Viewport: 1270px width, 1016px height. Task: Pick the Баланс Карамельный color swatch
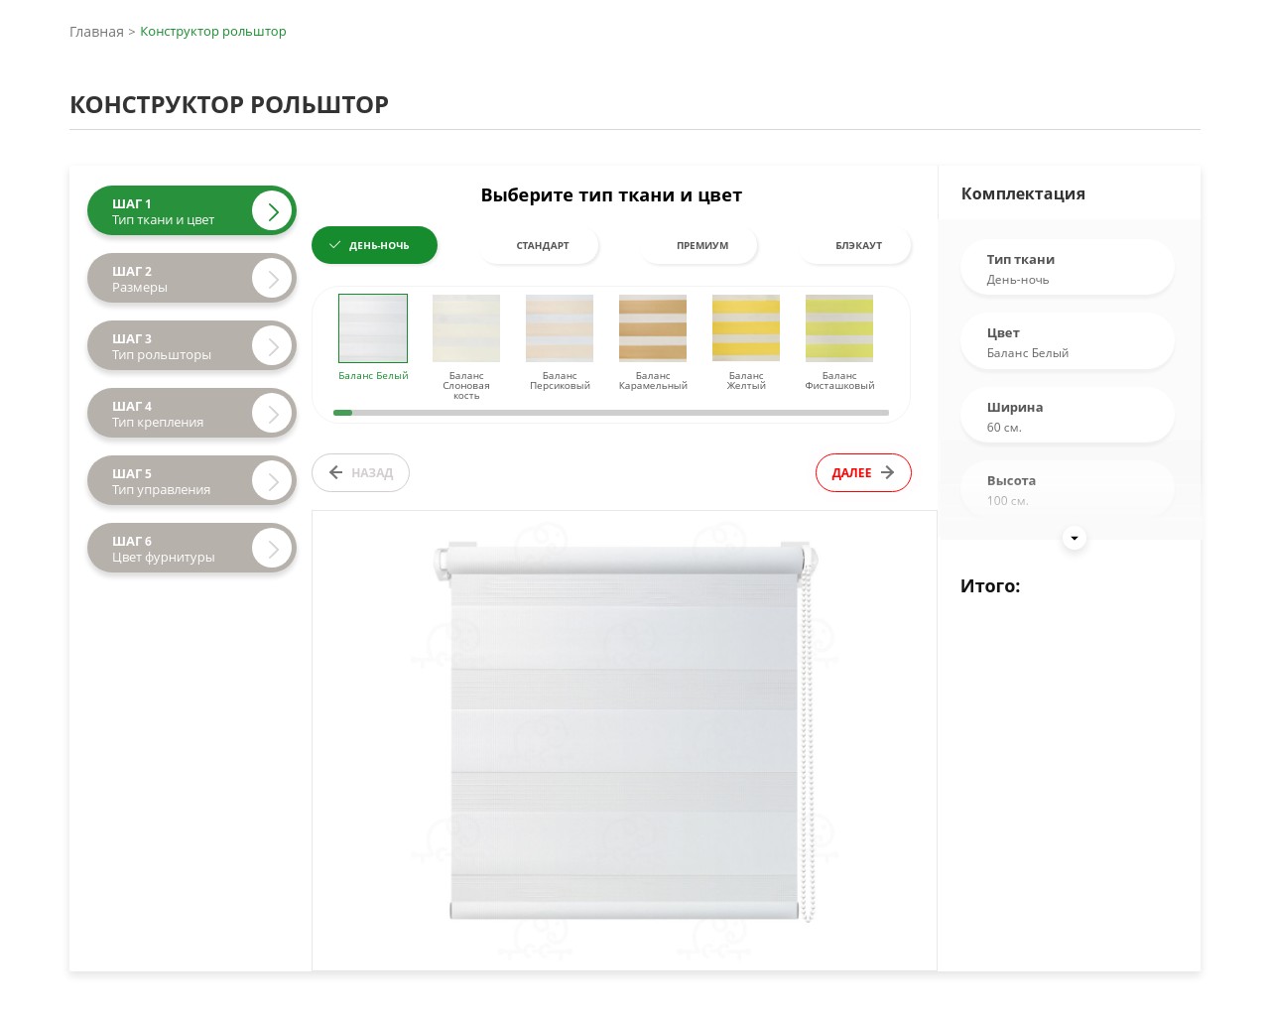click(x=653, y=328)
